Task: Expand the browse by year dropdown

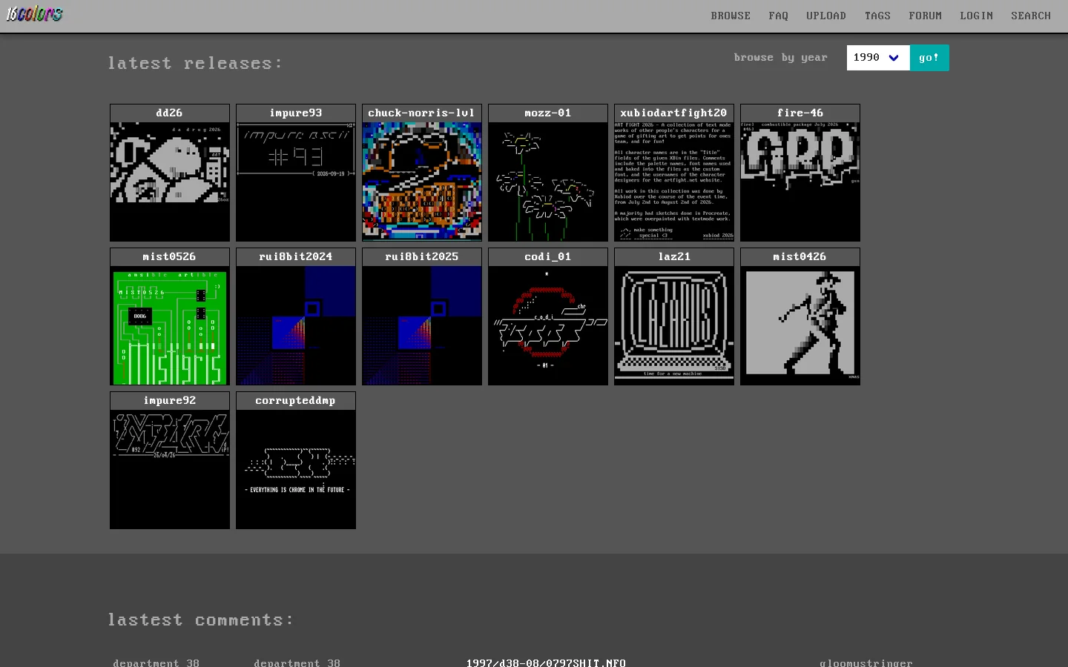Action: [878, 58]
